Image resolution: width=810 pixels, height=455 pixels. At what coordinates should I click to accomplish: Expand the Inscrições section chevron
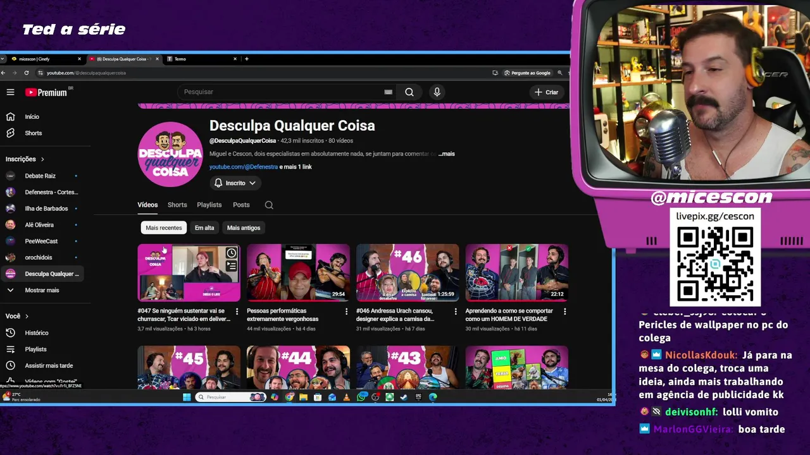coord(42,159)
